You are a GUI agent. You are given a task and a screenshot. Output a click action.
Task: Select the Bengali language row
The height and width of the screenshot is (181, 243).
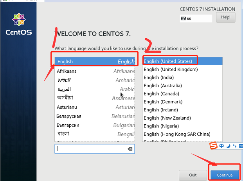pyautogui.click(x=95, y=134)
